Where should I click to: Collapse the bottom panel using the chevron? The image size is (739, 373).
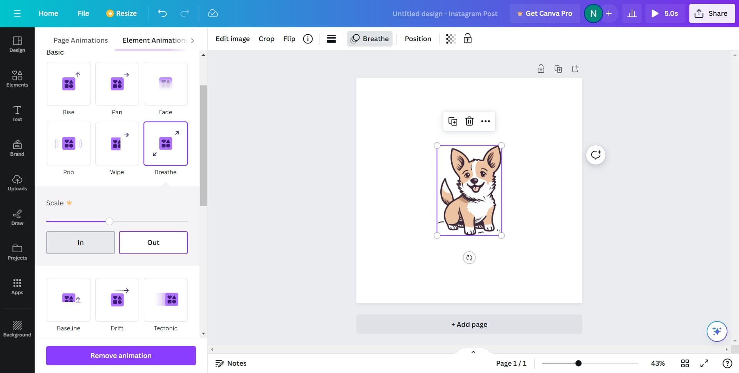(473, 351)
